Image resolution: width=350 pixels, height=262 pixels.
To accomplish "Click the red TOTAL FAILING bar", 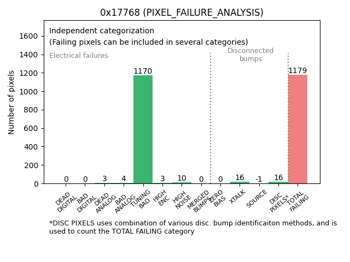I will click(x=297, y=129).
